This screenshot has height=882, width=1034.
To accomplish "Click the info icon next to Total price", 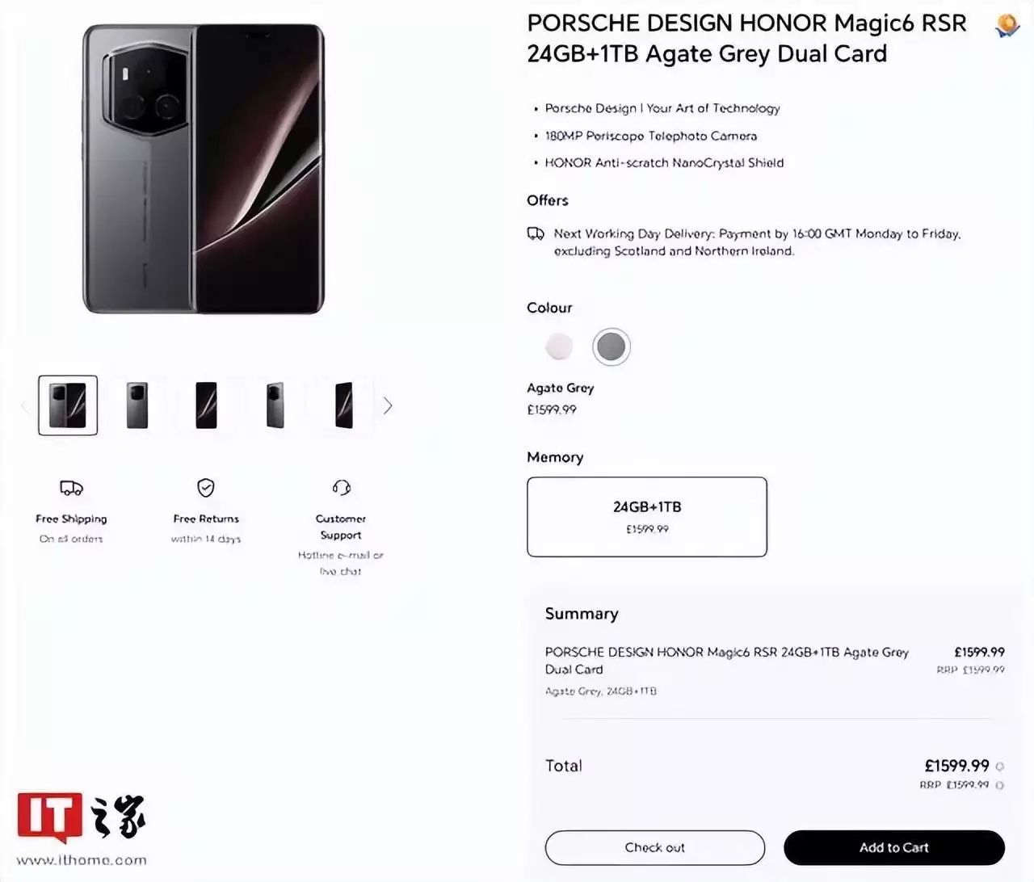I will [1000, 766].
